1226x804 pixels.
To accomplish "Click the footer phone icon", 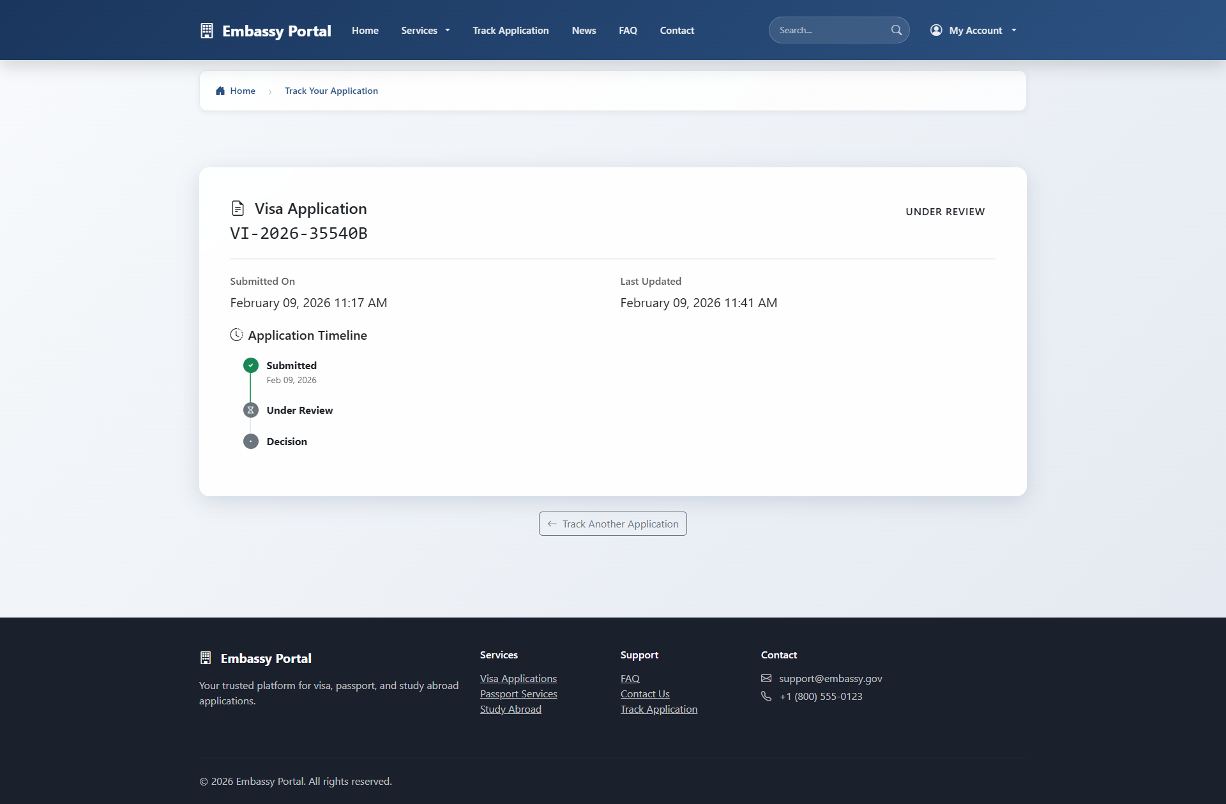I will (x=766, y=696).
